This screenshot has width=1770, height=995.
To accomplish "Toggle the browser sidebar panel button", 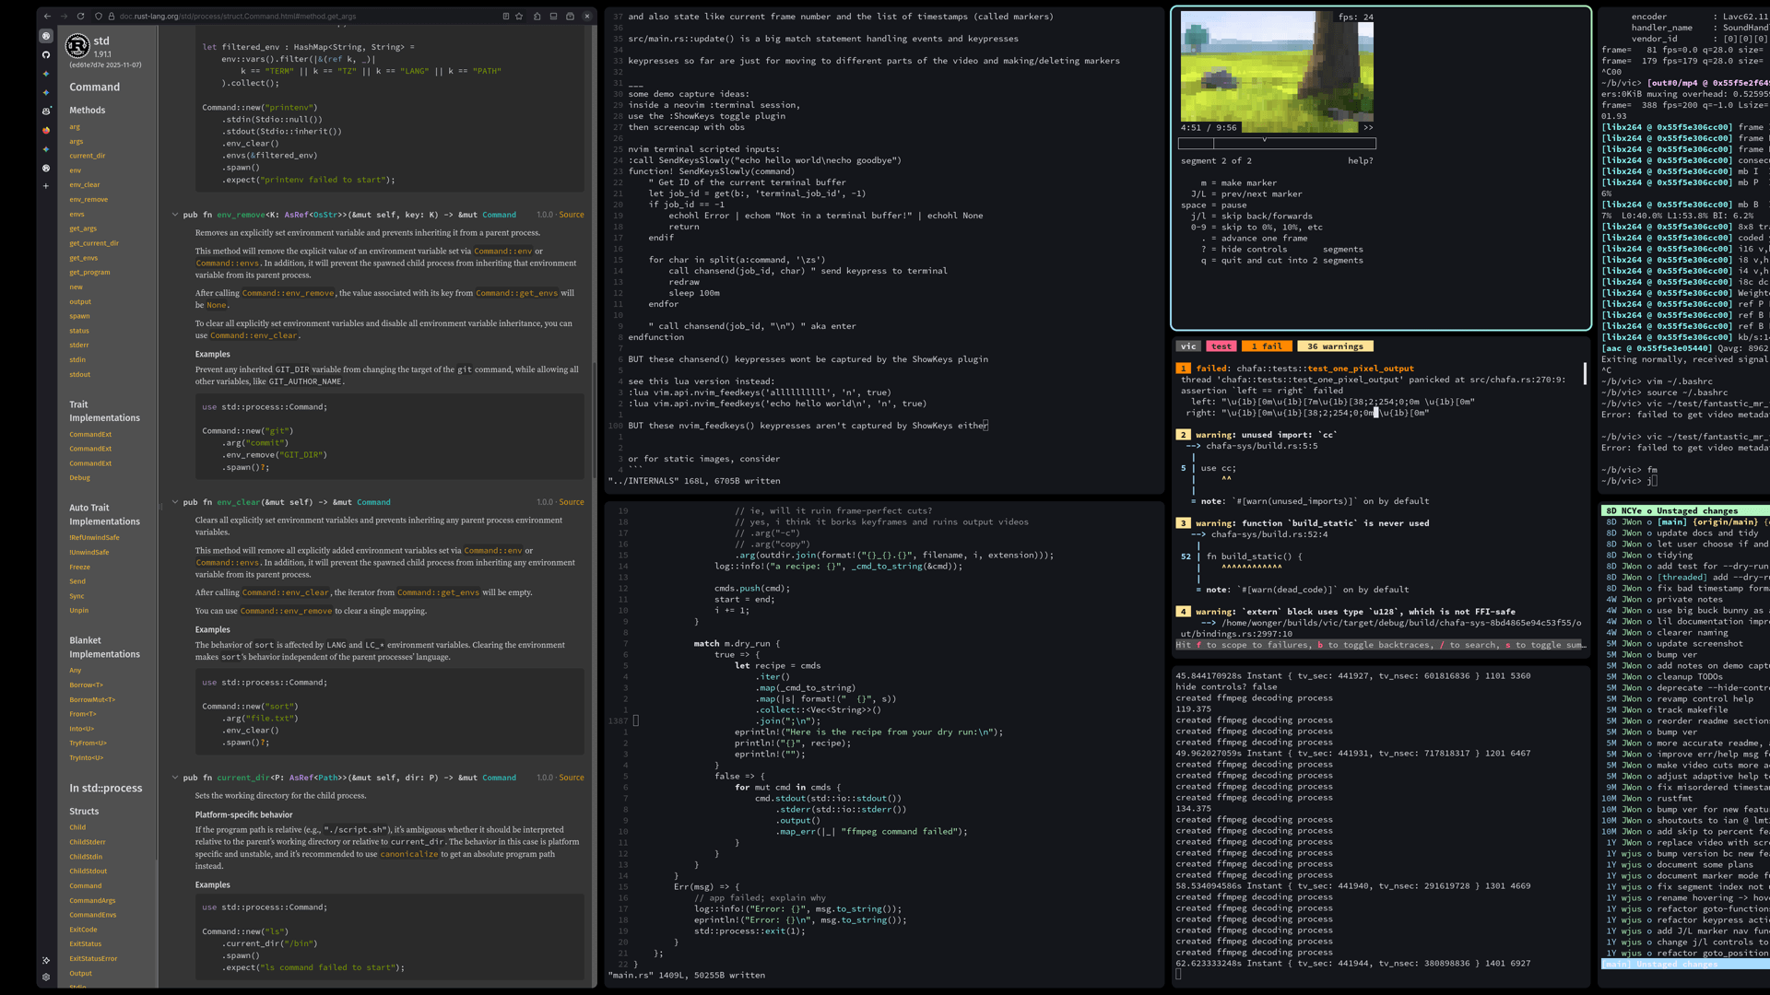I will [x=553, y=17].
